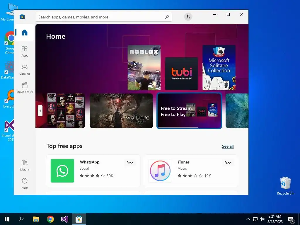Open the Microsoft Solitaire Collection tile

coord(219,68)
